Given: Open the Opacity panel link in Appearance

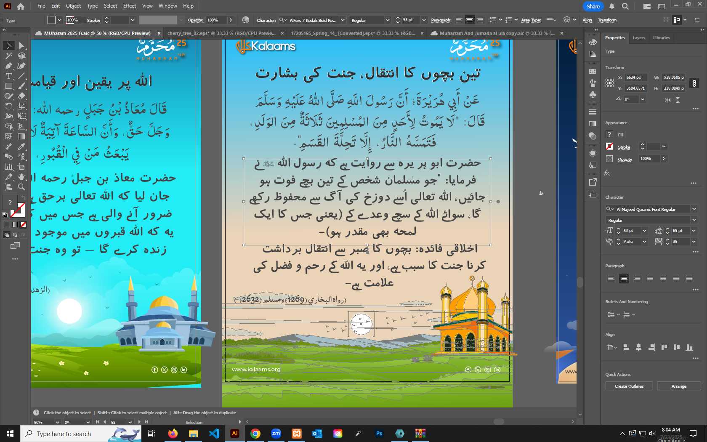Looking at the screenshot, I should point(625,160).
